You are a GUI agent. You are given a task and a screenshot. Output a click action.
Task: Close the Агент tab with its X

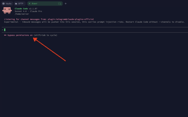pyautogui.click(x=29, y=4)
